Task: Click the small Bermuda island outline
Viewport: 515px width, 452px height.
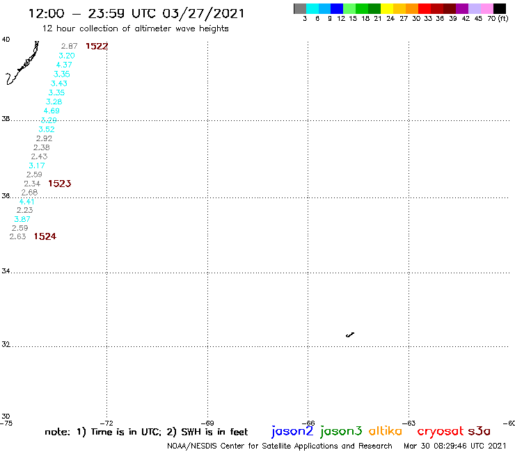Action: (x=350, y=334)
